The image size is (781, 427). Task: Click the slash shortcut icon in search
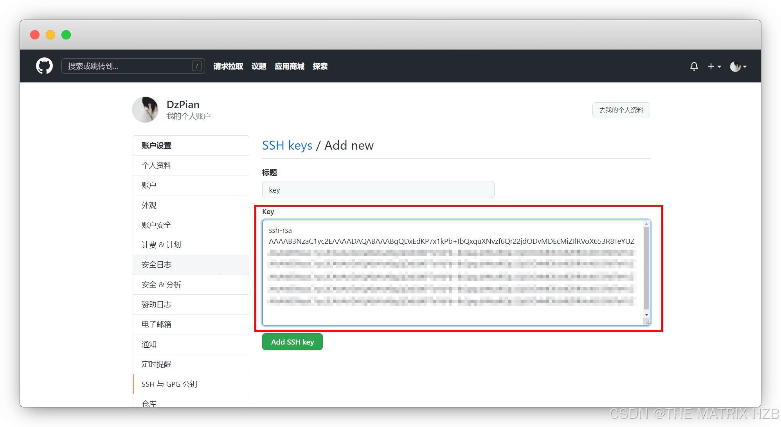click(x=197, y=66)
